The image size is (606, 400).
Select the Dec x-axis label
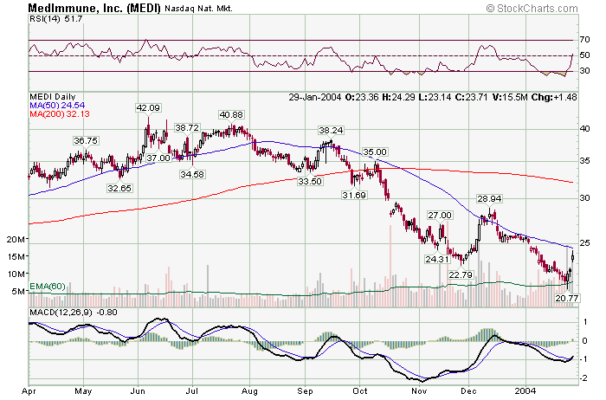(468, 391)
